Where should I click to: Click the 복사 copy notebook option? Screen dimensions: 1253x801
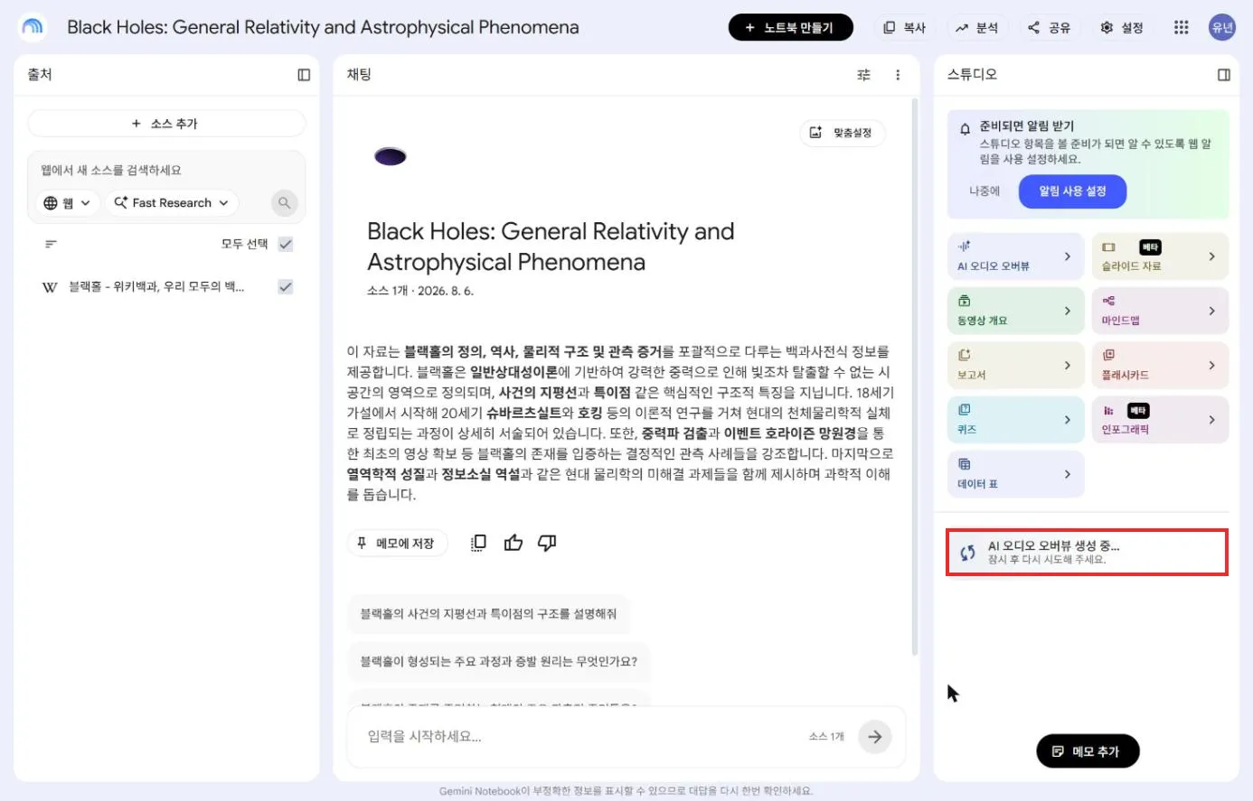coord(905,28)
